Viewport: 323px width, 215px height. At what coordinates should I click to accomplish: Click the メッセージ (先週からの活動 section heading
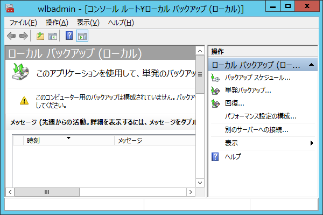(103, 122)
